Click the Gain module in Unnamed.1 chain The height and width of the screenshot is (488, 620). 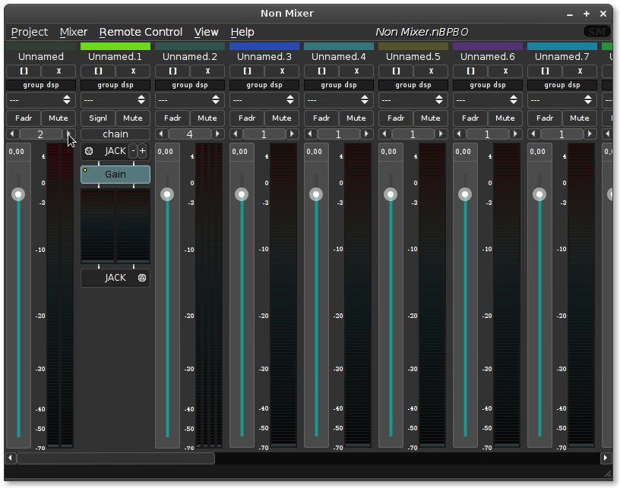point(115,175)
